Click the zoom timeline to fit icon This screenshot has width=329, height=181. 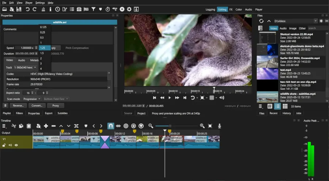click(210, 126)
